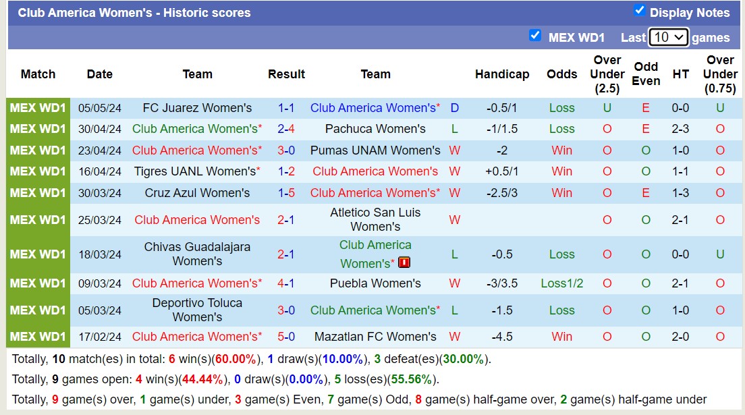Click the Loss1/2 odds result for Puebla match

[x=561, y=283]
